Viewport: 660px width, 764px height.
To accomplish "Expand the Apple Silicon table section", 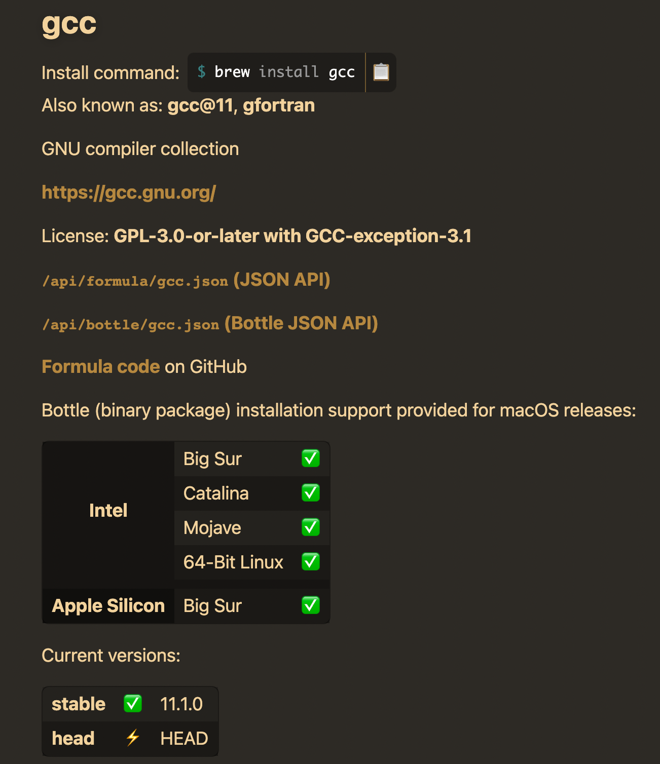I will click(108, 605).
